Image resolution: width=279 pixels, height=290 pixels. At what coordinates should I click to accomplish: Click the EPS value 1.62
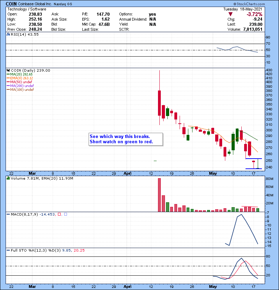[x=105, y=19]
